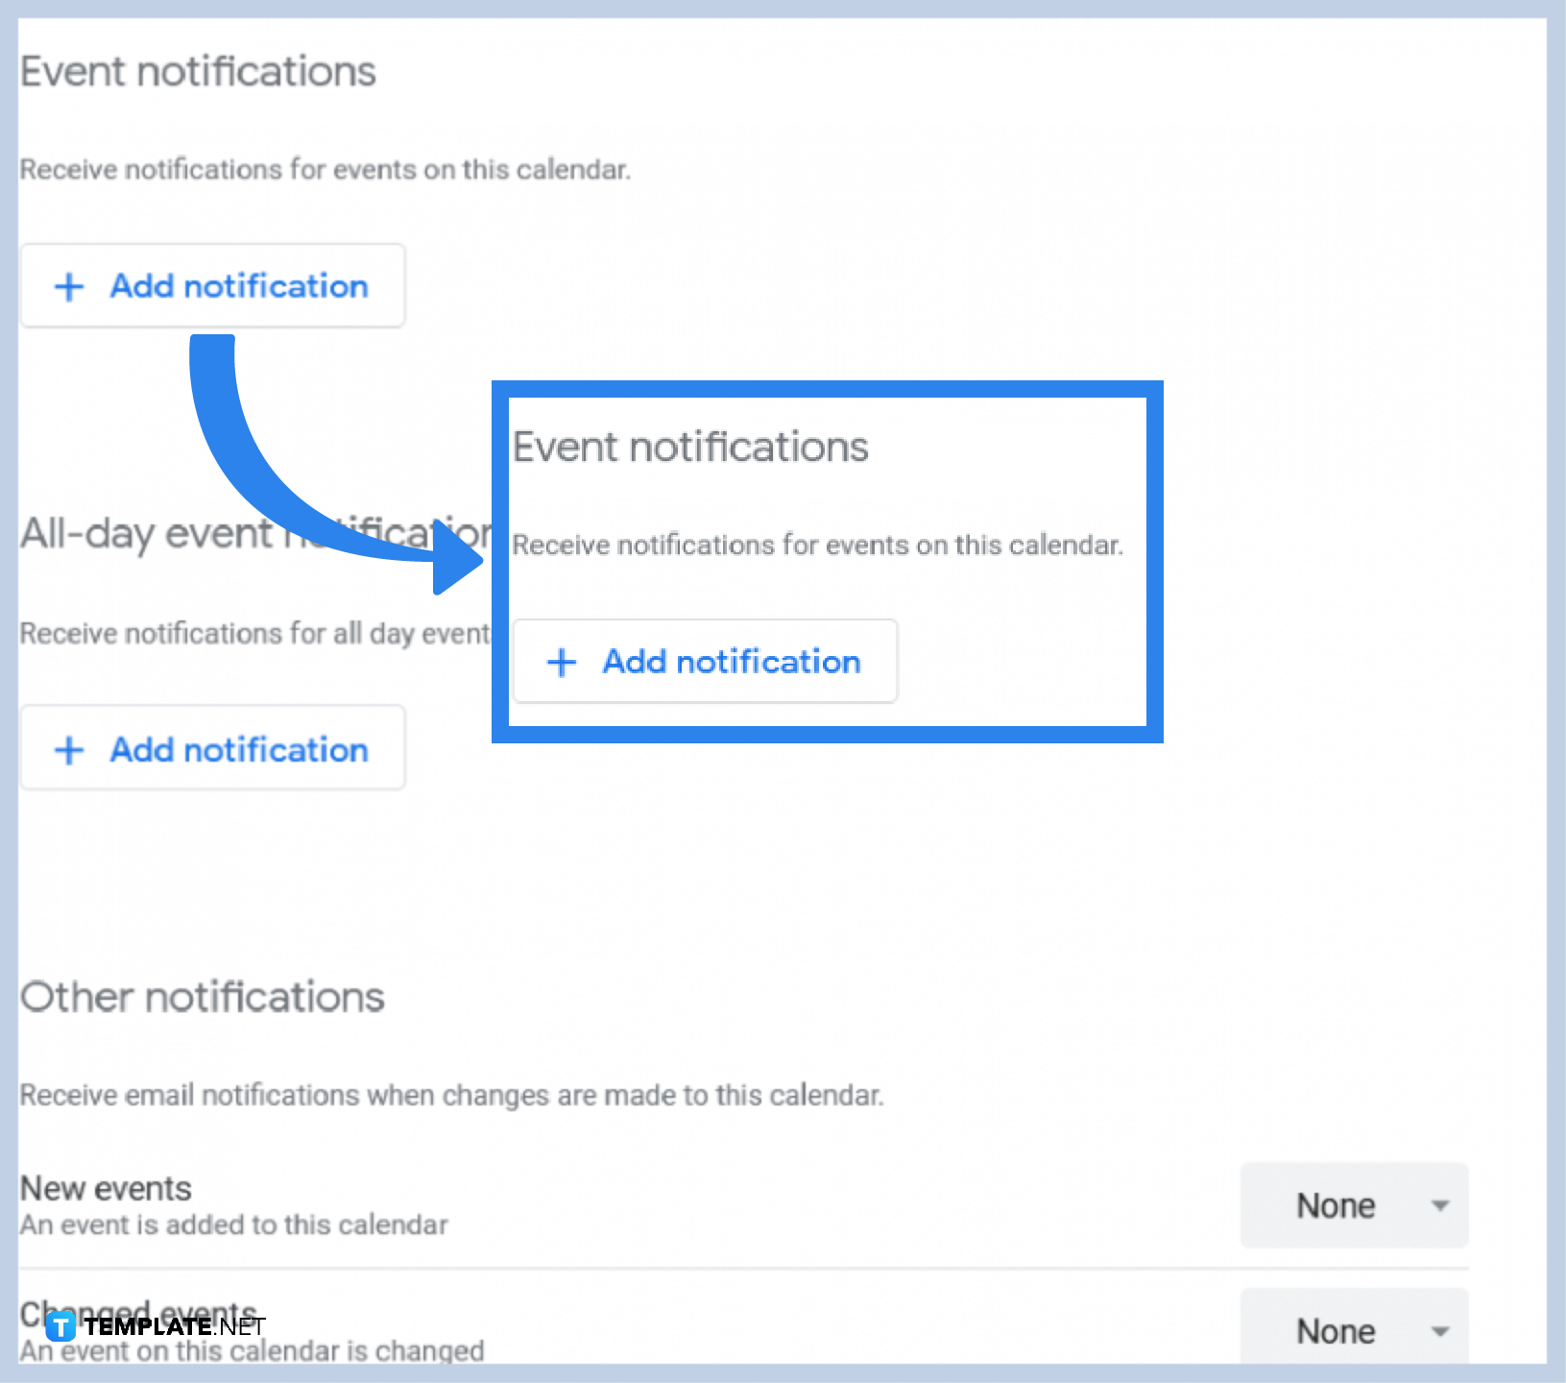Click the 'Other notifications' section heading

(203, 997)
